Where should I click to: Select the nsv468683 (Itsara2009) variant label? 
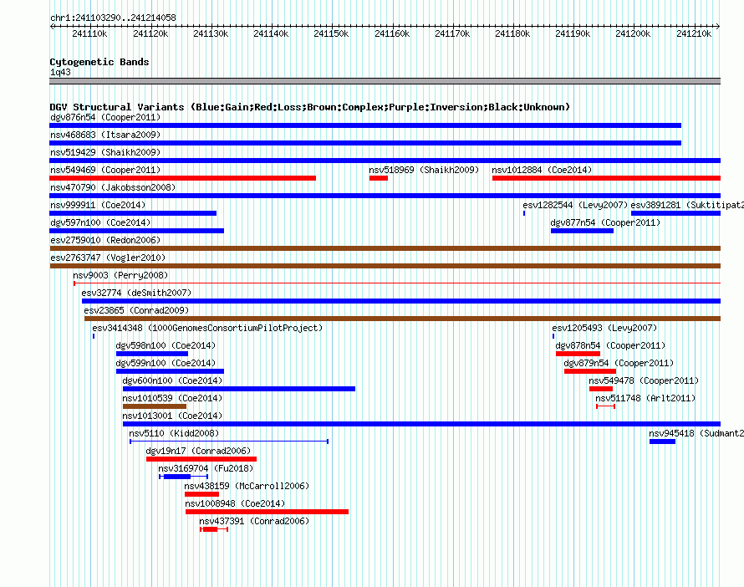105,135
